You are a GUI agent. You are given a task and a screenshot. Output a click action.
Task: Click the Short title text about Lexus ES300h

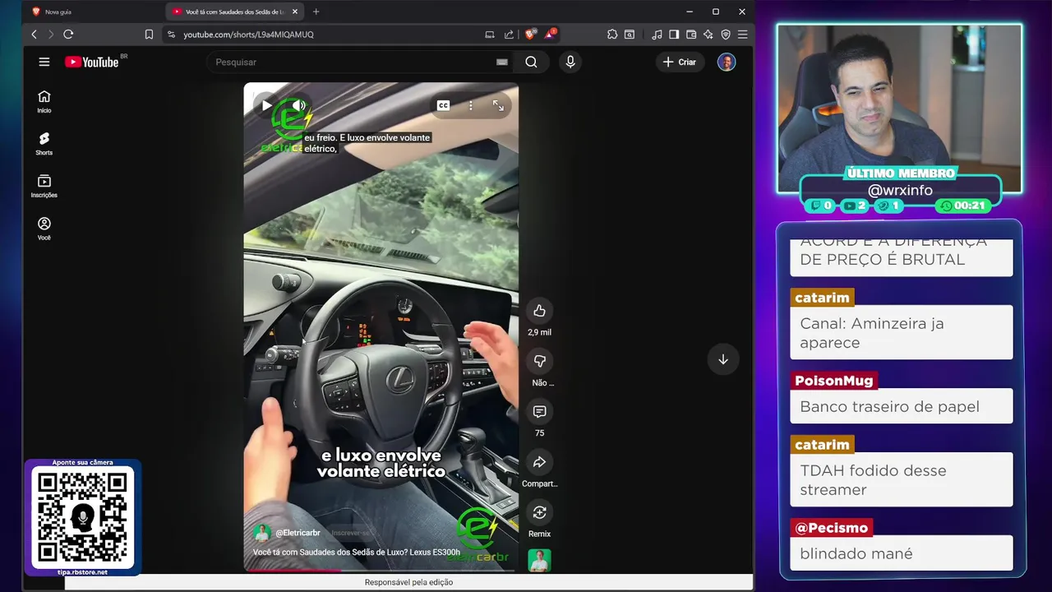pyautogui.click(x=357, y=553)
